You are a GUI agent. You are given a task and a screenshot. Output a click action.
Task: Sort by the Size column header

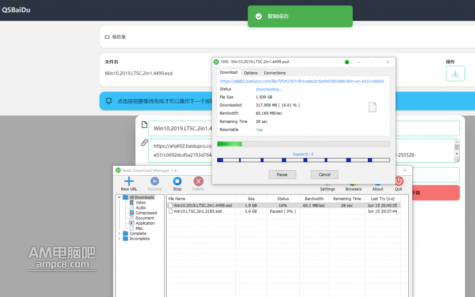[251, 199]
